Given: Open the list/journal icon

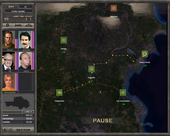Looking at the screenshot, I should click(10, 130).
